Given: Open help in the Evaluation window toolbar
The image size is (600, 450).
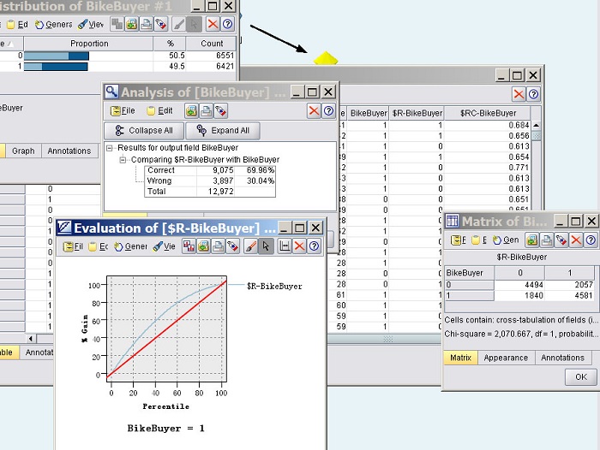Looking at the screenshot, I should pyautogui.click(x=314, y=246).
